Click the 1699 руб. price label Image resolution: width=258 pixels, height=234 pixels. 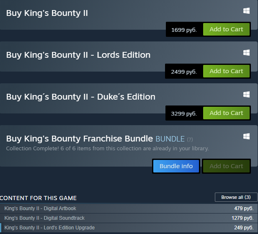[184, 30]
